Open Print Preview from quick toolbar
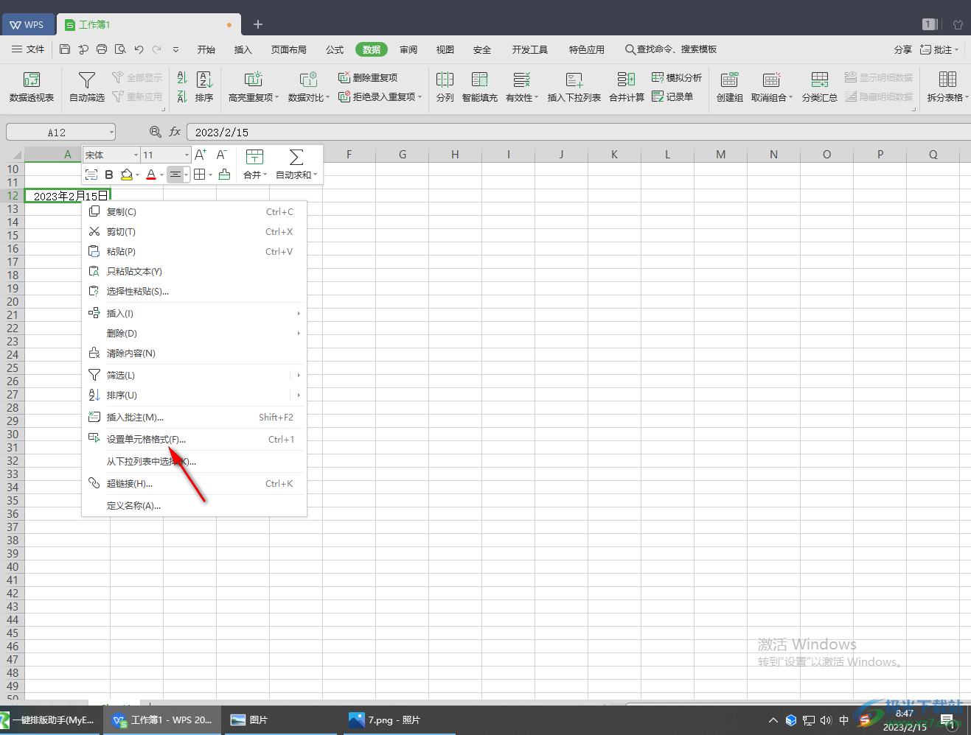This screenshot has width=971, height=735. [120, 49]
